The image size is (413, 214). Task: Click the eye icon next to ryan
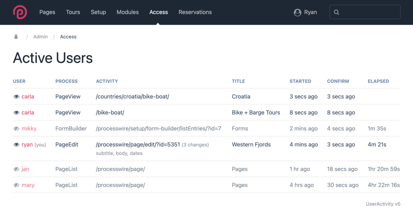click(x=17, y=145)
